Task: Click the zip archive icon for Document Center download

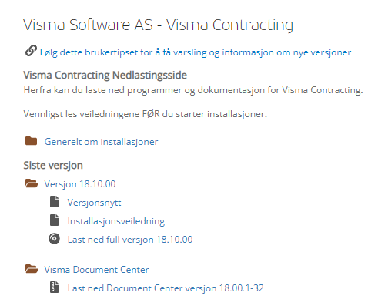Action: (55, 288)
